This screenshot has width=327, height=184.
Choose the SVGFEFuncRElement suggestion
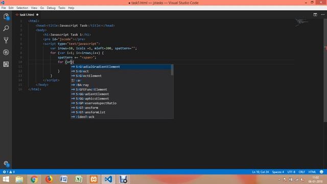[121, 89]
